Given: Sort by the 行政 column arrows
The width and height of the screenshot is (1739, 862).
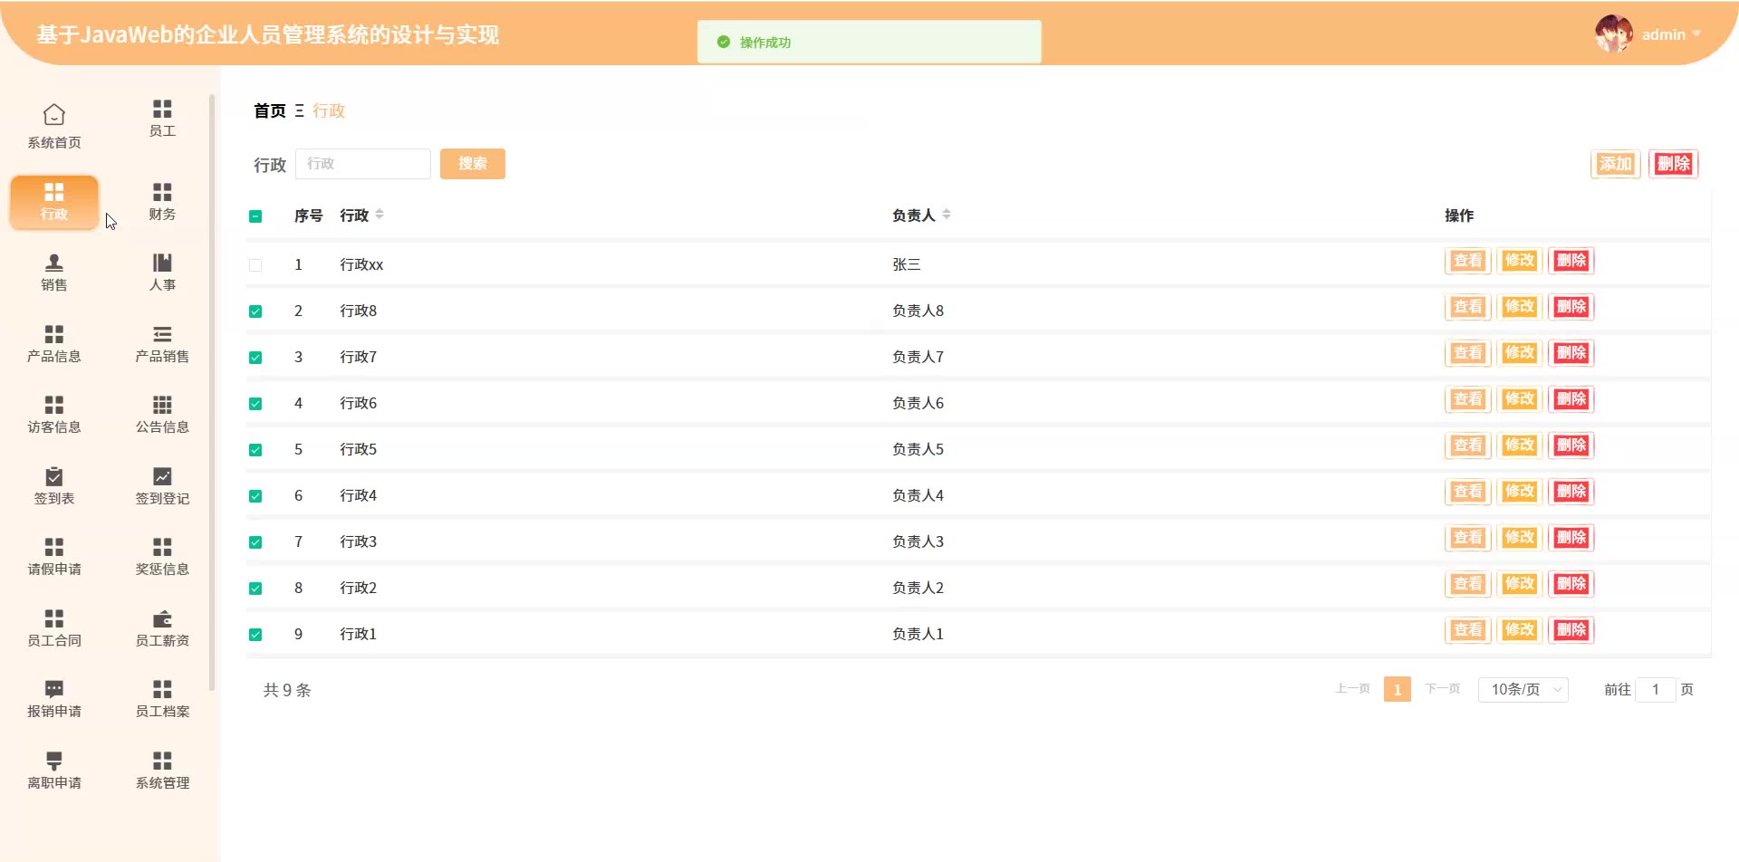Looking at the screenshot, I should 380,215.
